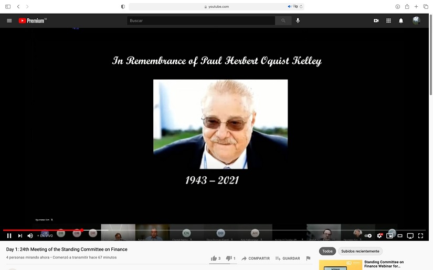
Task: Show Safari downloads
Action: click(x=397, y=6)
